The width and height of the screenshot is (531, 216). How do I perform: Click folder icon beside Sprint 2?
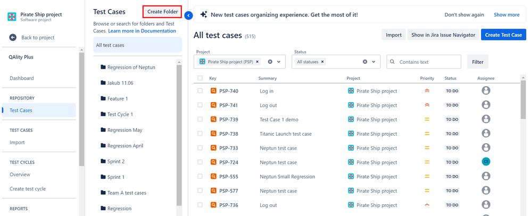click(x=103, y=161)
